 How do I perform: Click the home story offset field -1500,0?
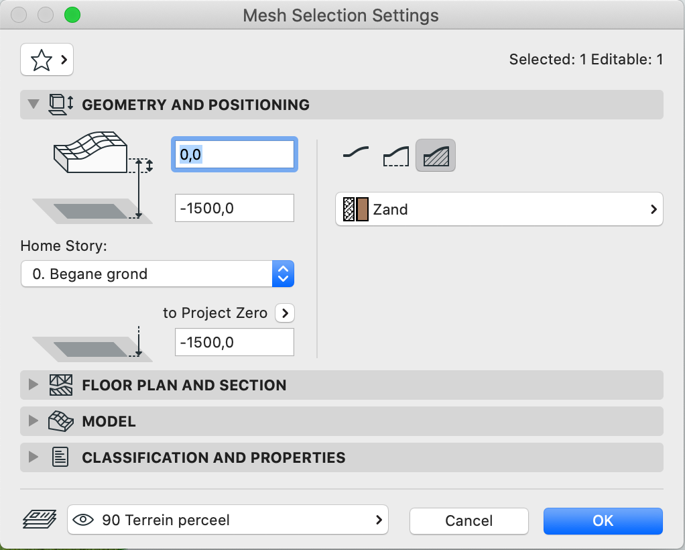coord(235,208)
